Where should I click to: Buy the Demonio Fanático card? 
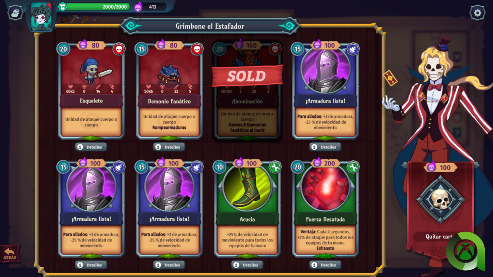(x=169, y=91)
